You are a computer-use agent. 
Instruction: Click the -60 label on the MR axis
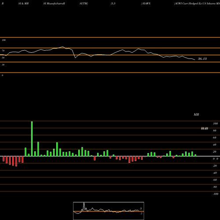(215, 180)
